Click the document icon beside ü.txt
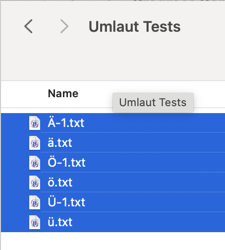This screenshot has height=250, width=225. coord(35,222)
